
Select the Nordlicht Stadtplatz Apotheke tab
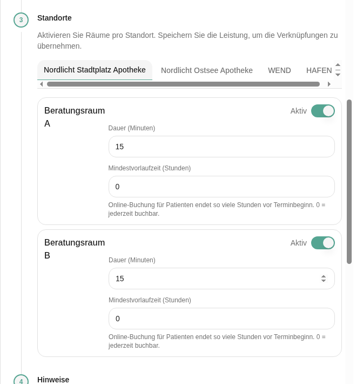click(x=95, y=70)
